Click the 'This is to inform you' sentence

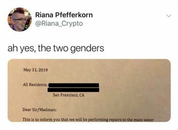88,120
